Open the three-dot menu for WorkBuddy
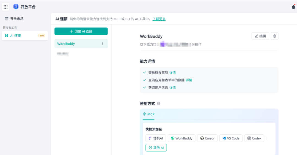This screenshot has width=297, height=155. point(102,43)
